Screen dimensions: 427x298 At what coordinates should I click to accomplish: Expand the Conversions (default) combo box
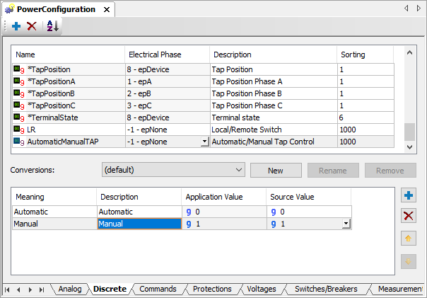[x=238, y=171]
